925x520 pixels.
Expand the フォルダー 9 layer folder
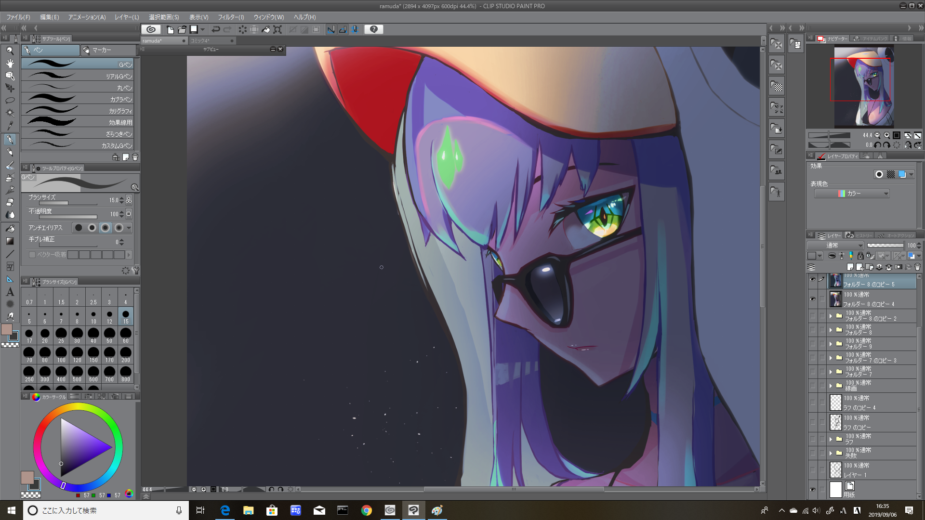831,344
